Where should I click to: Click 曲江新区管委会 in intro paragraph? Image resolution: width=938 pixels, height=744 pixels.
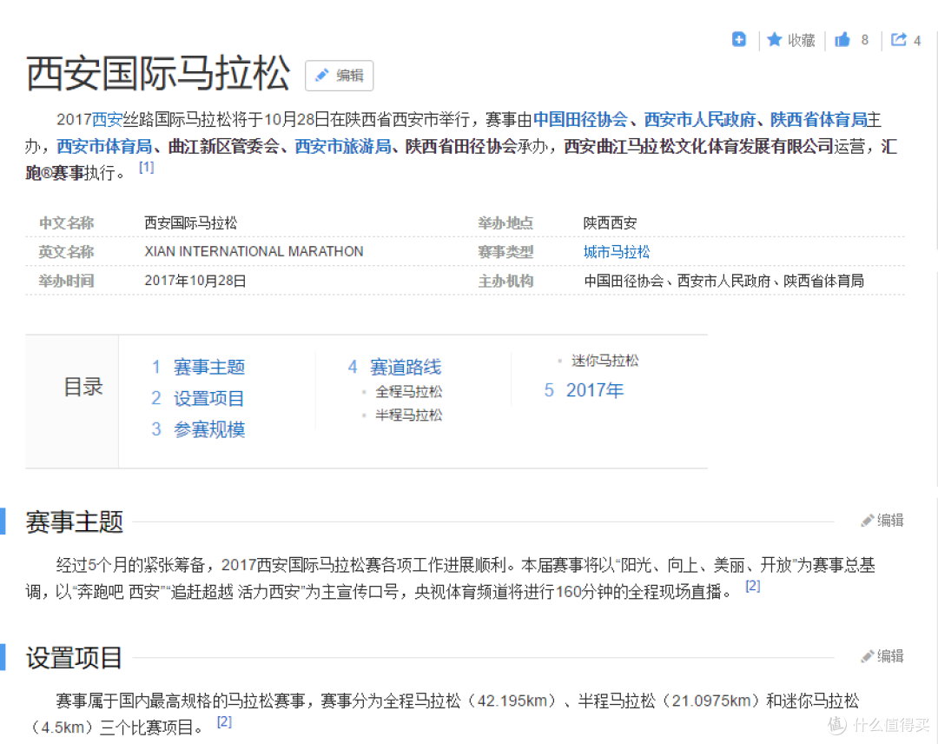click(224, 146)
